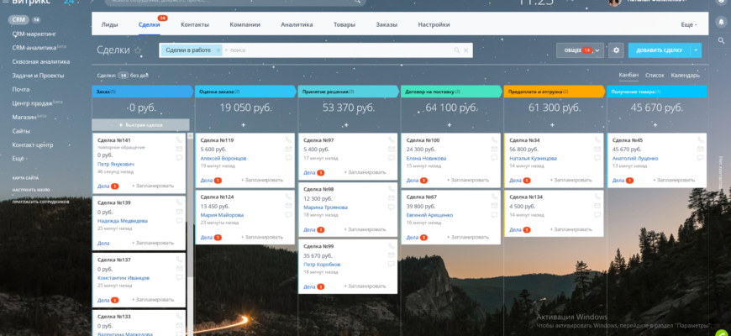Screen dimensions: 731x336
Task: Add a deal with plus in Договор на поставку column
Action: click(449, 125)
